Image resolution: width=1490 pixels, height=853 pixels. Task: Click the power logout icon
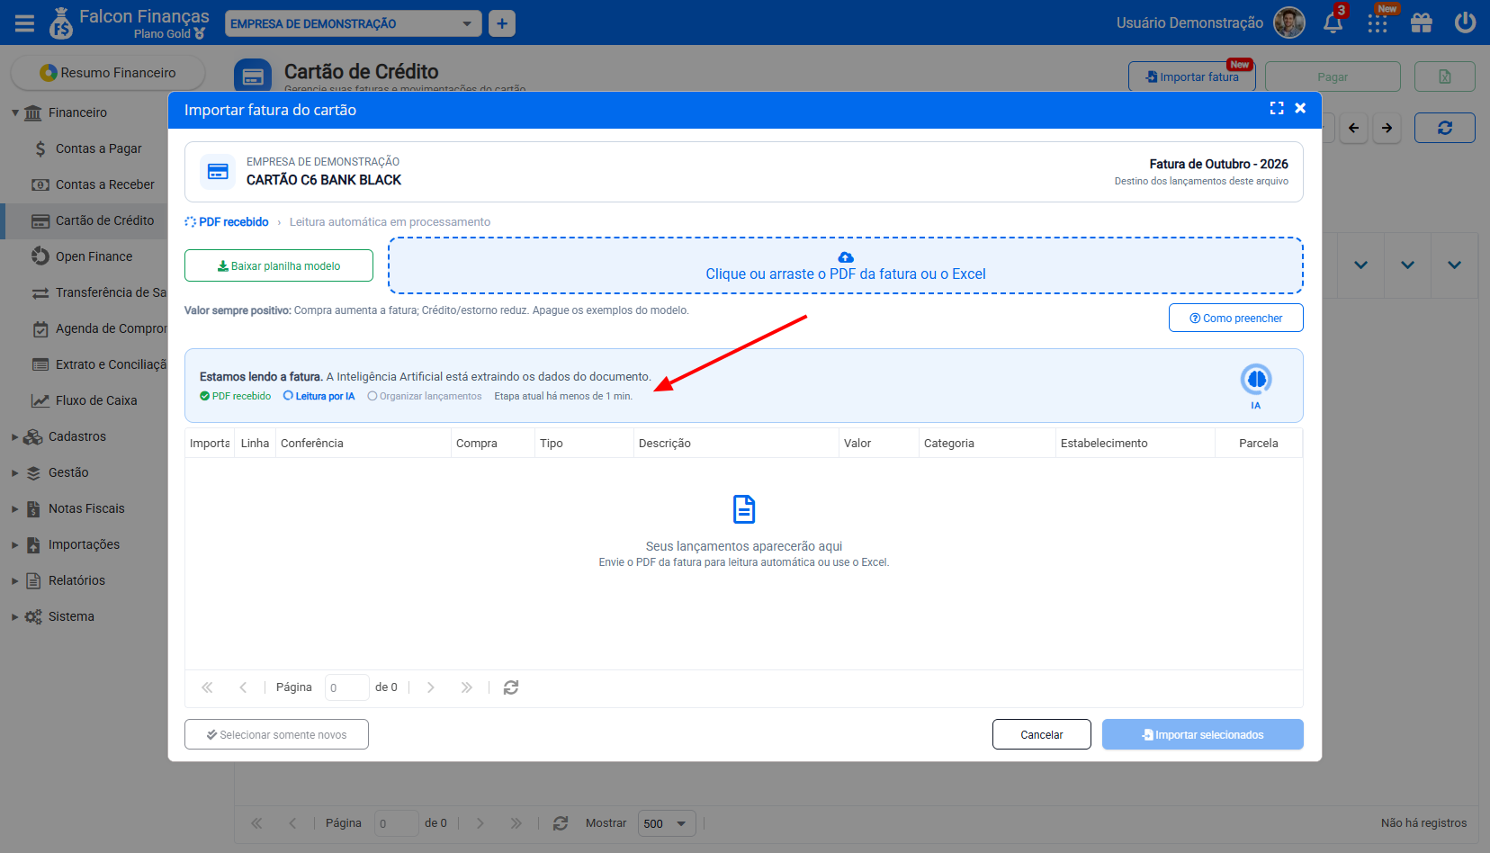(x=1466, y=22)
